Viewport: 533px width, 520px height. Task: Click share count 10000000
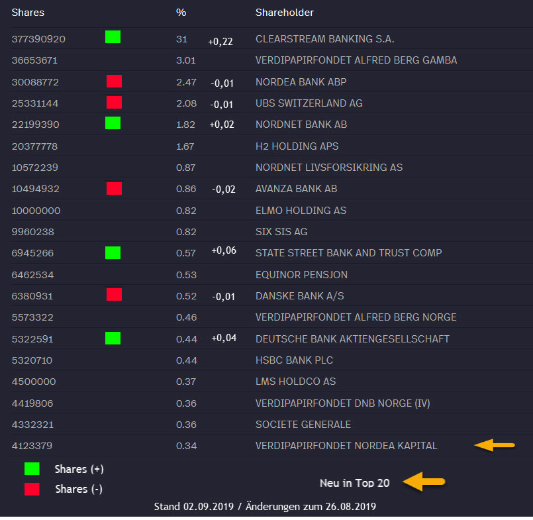[x=36, y=211]
